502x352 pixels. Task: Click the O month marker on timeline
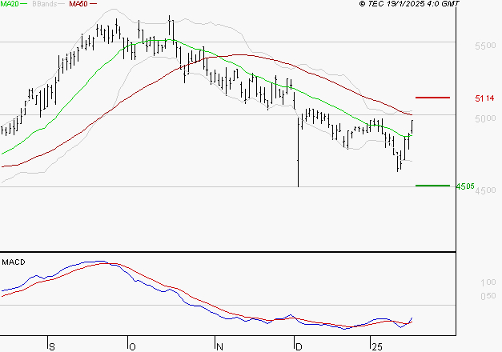pos(132,347)
